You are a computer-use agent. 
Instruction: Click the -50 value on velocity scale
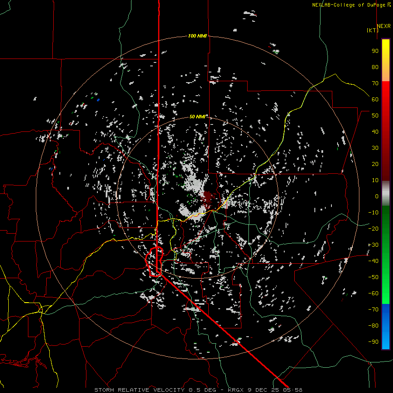pyautogui.click(x=373, y=277)
